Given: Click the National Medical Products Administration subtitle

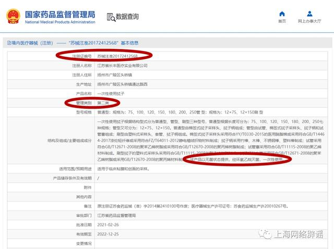Looking at the screenshot, I should point(60,22).
